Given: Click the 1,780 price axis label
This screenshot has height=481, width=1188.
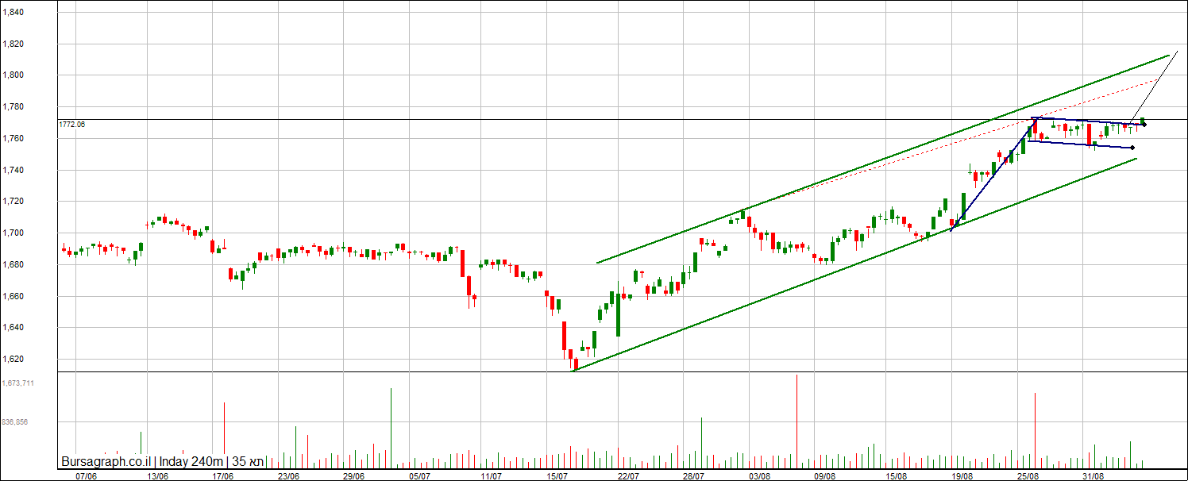Looking at the screenshot, I should [12, 107].
